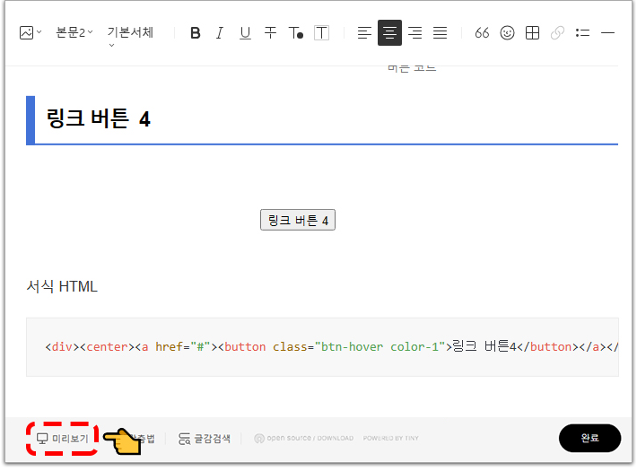Insert a table
Screen dimensions: 637x471
pyautogui.click(x=532, y=33)
